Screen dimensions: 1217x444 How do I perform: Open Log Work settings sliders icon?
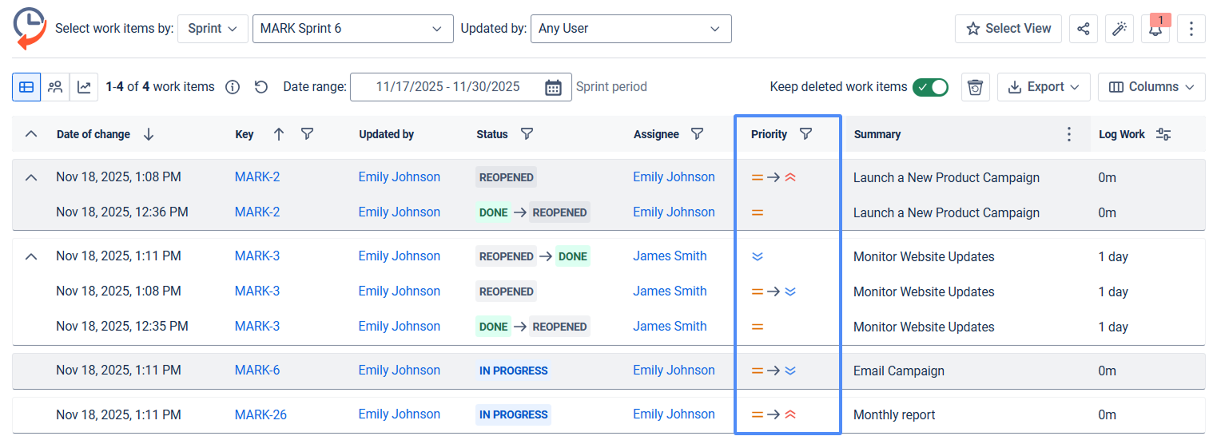[x=1164, y=134]
